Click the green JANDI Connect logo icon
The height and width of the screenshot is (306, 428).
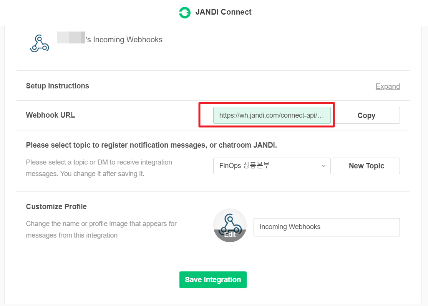tap(185, 12)
